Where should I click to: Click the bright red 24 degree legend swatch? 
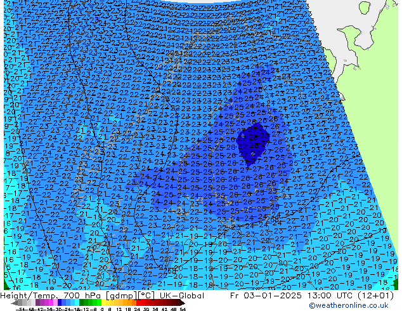click(138, 302)
